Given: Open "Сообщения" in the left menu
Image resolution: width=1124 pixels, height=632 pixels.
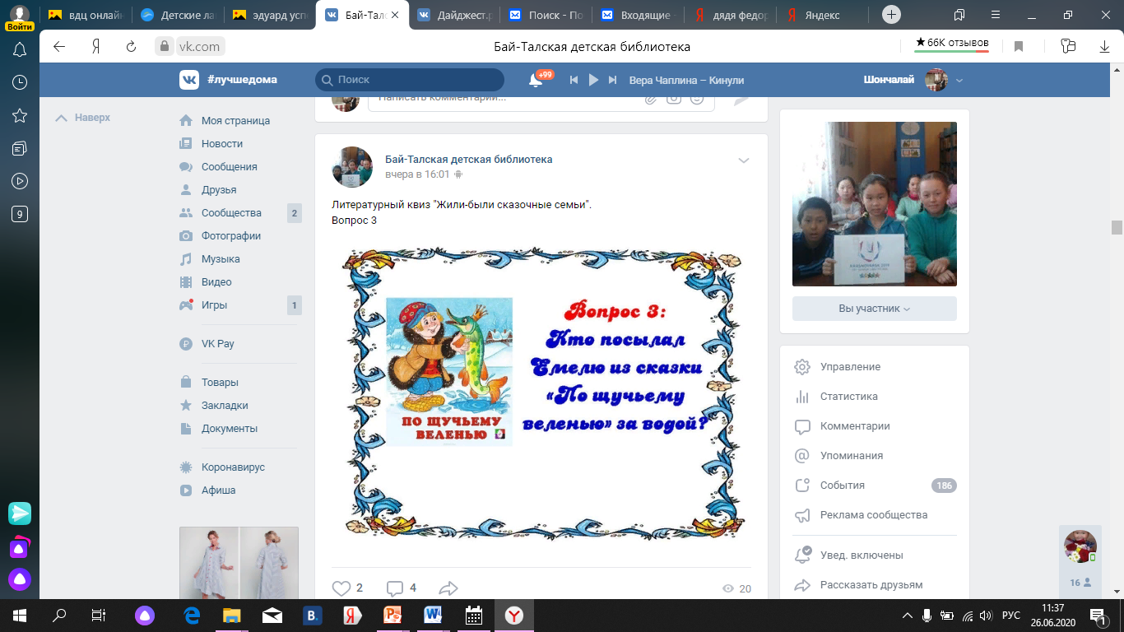Looking at the screenshot, I should (x=229, y=166).
